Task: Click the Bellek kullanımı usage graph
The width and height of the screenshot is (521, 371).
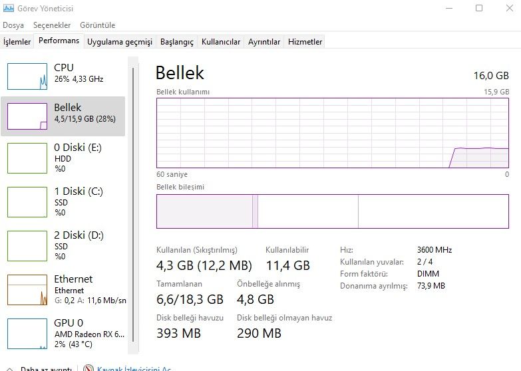Action: [333, 133]
